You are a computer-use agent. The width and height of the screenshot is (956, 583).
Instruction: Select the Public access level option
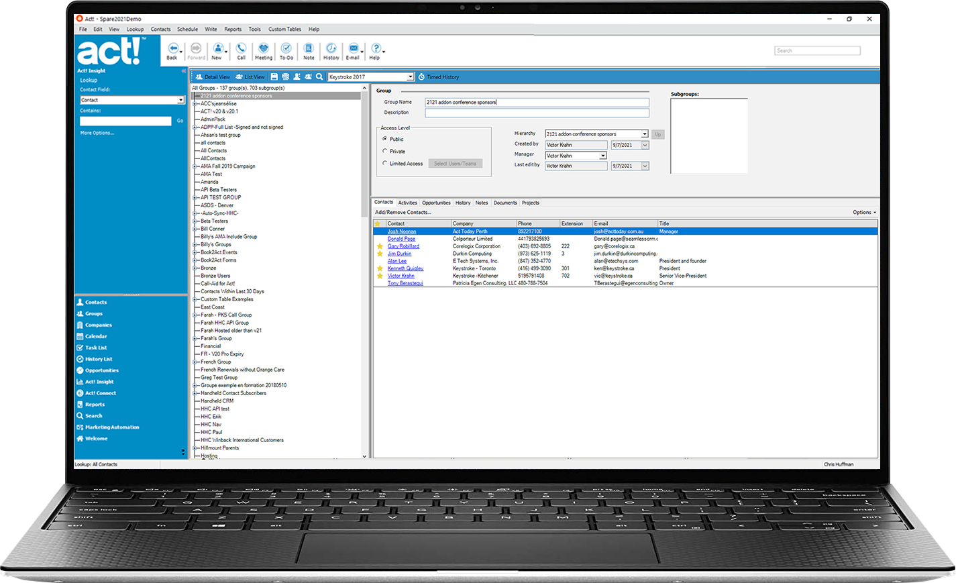pos(385,139)
